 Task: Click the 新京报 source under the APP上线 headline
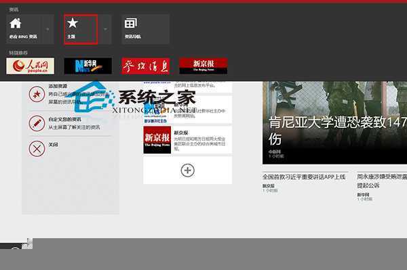[x=269, y=186]
